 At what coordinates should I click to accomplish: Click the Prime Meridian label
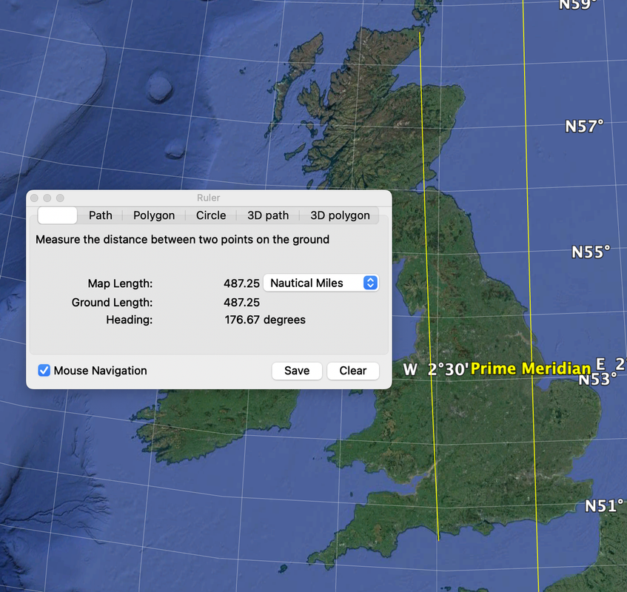531,369
